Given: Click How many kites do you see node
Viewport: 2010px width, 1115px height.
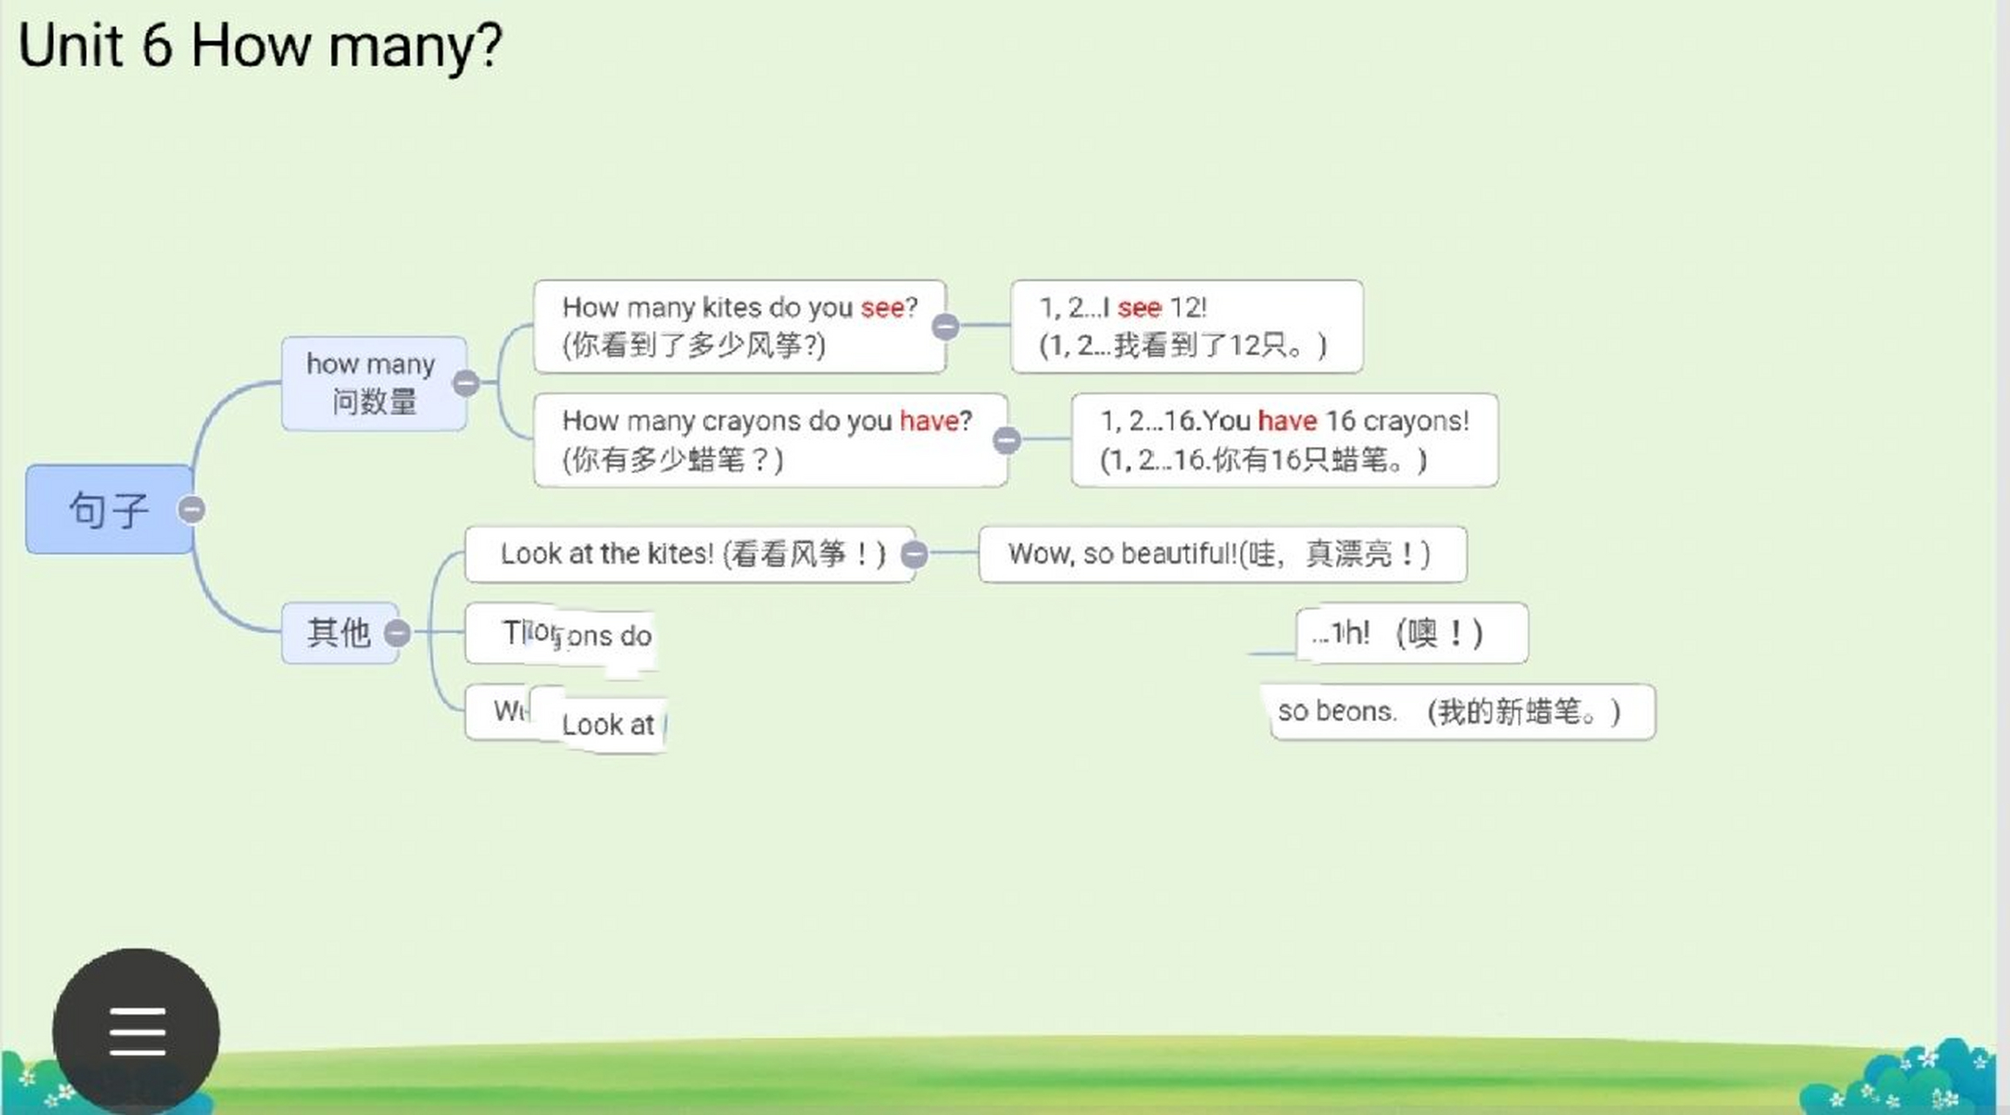Looking at the screenshot, I should (739, 327).
